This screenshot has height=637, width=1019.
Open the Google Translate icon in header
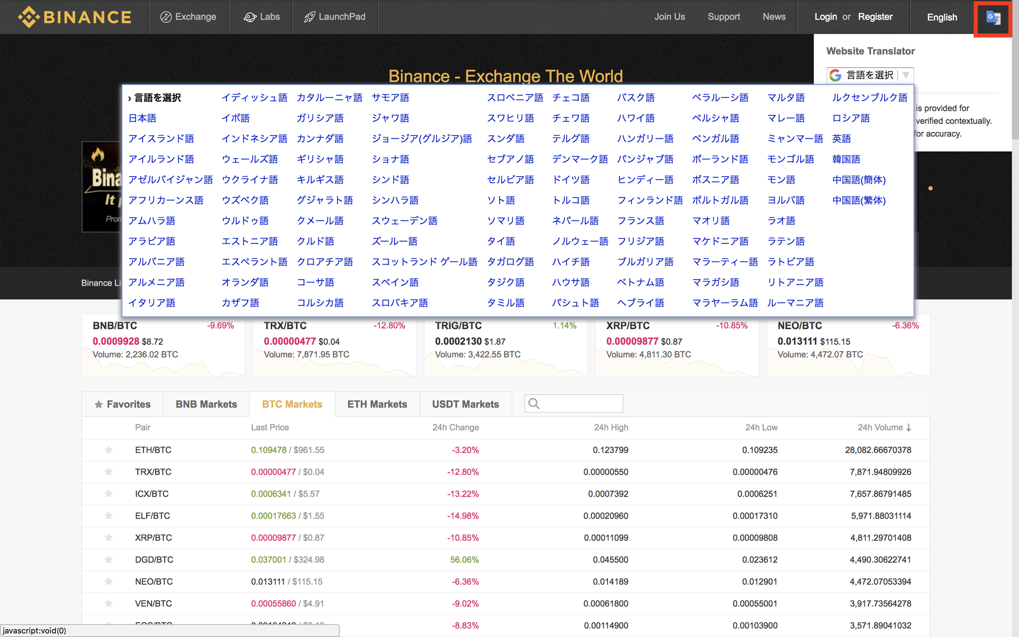tap(993, 18)
